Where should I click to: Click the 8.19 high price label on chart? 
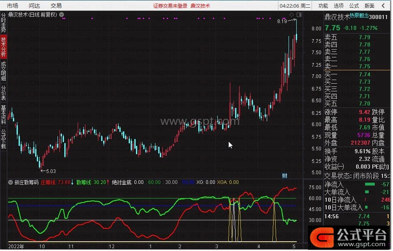282,21
